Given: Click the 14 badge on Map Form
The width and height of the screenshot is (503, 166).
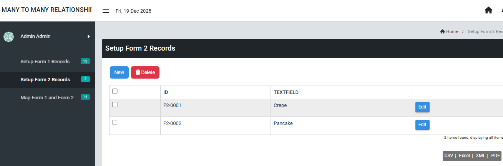Looking at the screenshot, I should pyautogui.click(x=85, y=97).
